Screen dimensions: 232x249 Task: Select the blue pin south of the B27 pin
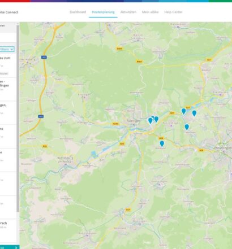(x=187, y=127)
